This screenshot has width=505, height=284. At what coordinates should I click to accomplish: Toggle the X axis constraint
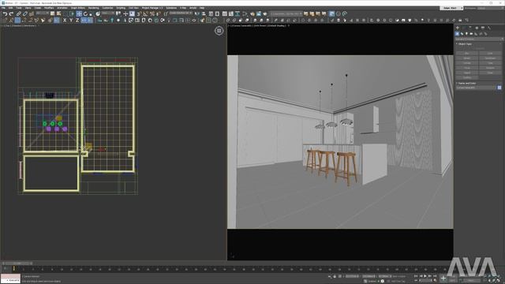tap(65, 20)
